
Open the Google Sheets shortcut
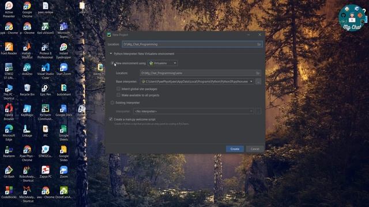[x=63, y=133]
